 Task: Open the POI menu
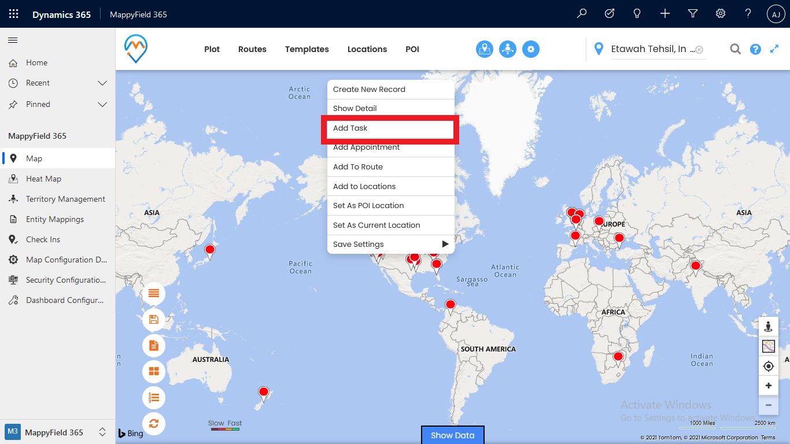coord(412,49)
